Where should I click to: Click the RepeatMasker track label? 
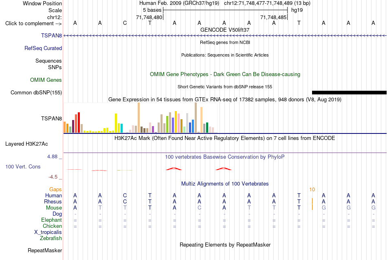tap(45, 250)
